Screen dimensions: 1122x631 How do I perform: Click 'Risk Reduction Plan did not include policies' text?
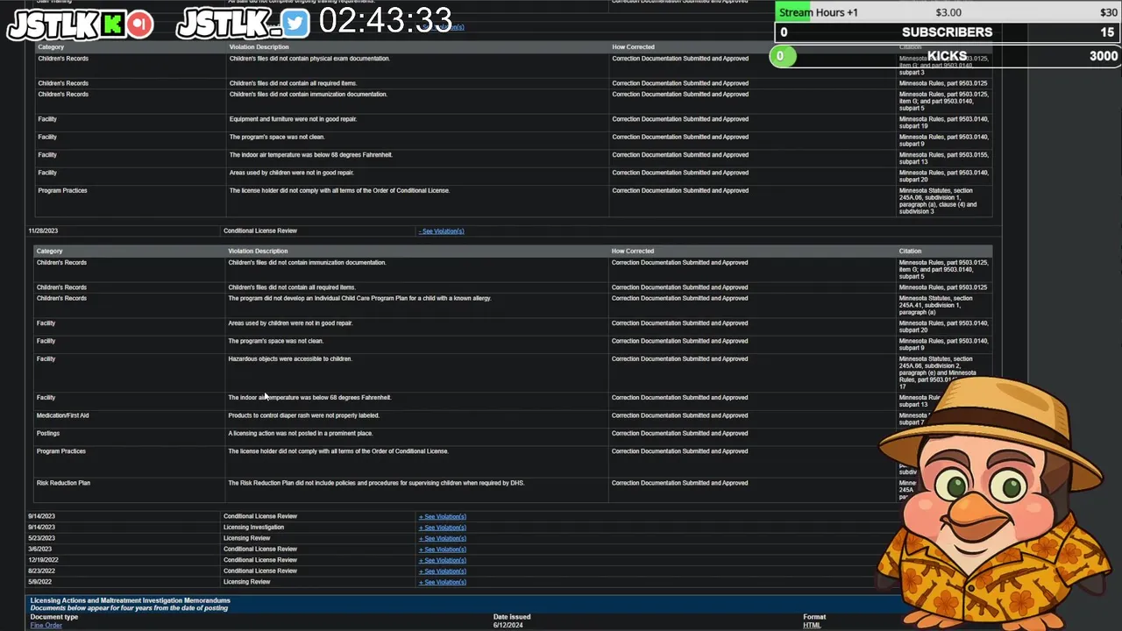(x=376, y=483)
